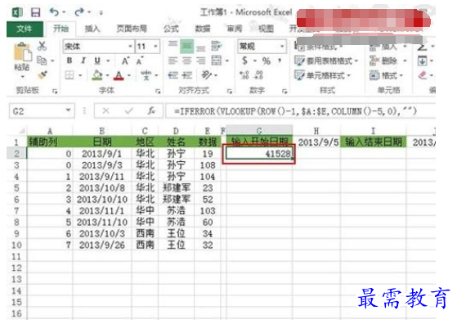Viewport: 457px width, 324px height.
Task: Click Increase Indent icon
Action: [x=187, y=75]
